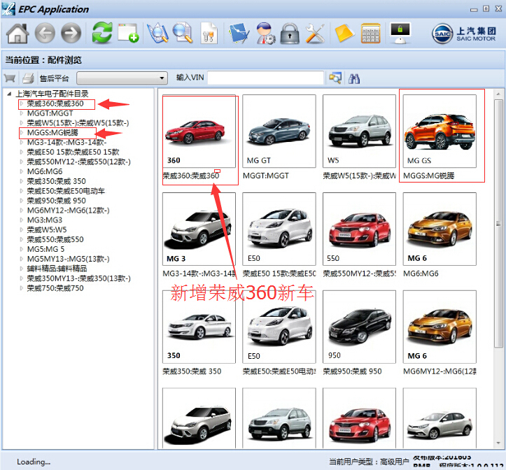Image resolution: width=506 pixels, height=470 pixels.
Task: Open the document magnifier search icon
Action: (x=183, y=33)
